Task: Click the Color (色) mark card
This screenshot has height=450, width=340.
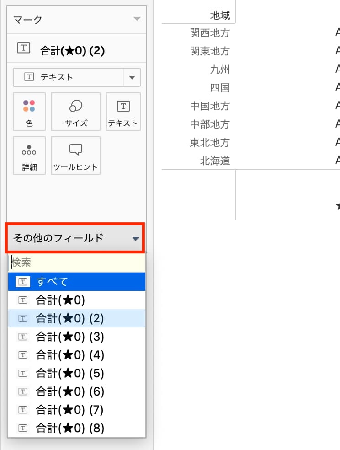Action: click(x=29, y=112)
